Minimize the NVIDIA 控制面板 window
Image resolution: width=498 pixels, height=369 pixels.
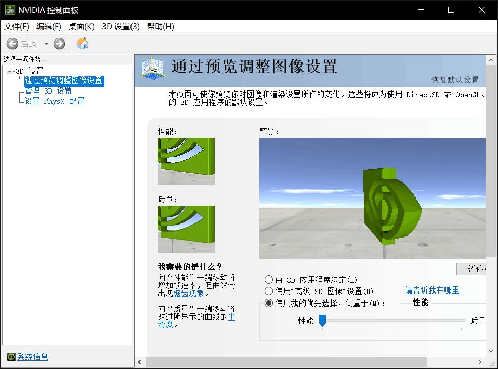coord(421,10)
